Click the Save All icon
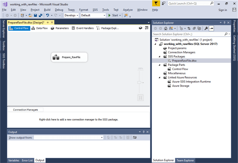The width and height of the screenshot is (238, 163). pyautogui.click(x=41, y=15)
